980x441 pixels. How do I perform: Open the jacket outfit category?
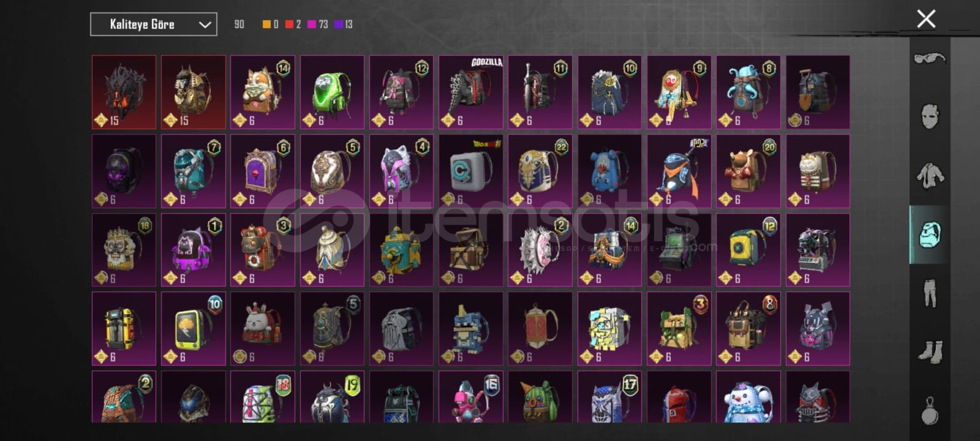[930, 175]
